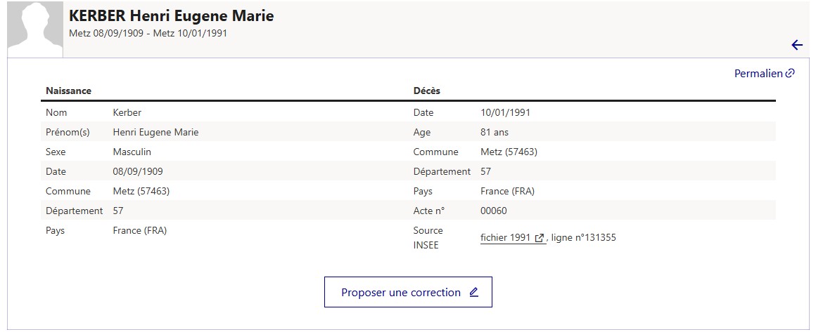
Task: Click the Source INSEE label
Action: [428, 237]
